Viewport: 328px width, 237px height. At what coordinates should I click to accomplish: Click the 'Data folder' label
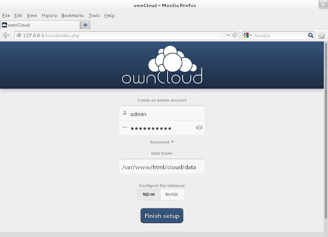coord(162,154)
